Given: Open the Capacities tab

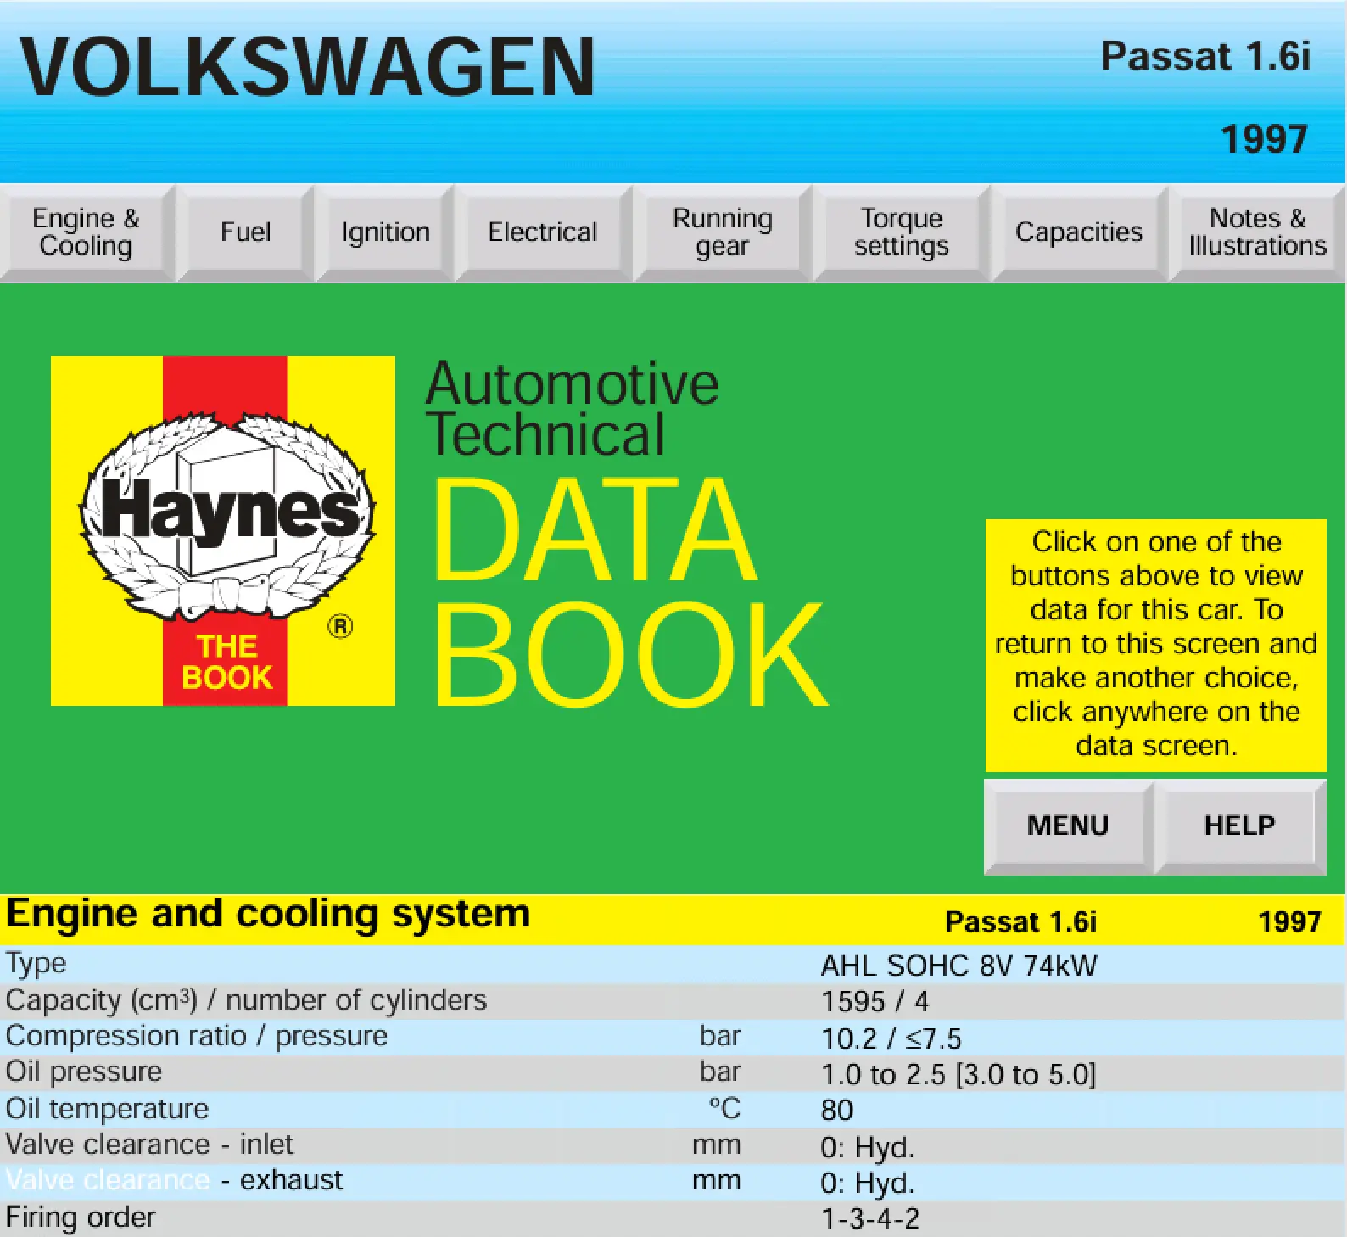Looking at the screenshot, I should [x=1079, y=232].
